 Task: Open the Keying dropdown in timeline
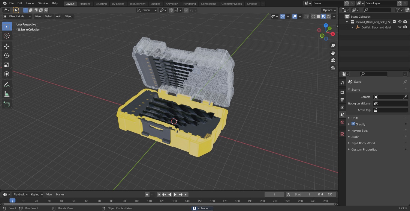coord(37,195)
